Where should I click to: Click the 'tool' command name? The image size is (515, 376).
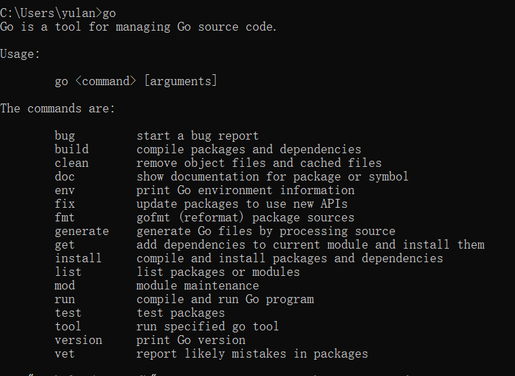(x=68, y=326)
